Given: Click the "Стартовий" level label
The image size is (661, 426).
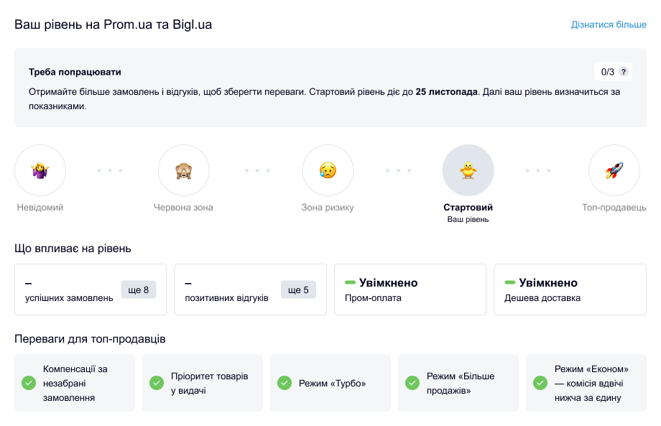Looking at the screenshot, I should tap(468, 208).
